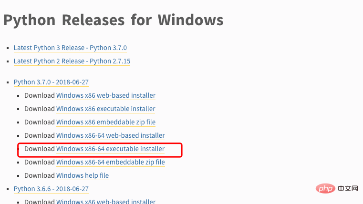Open Latest Python 2 Release 2.7.15 link
Image resolution: width=363 pixels, height=204 pixels.
click(72, 61)
